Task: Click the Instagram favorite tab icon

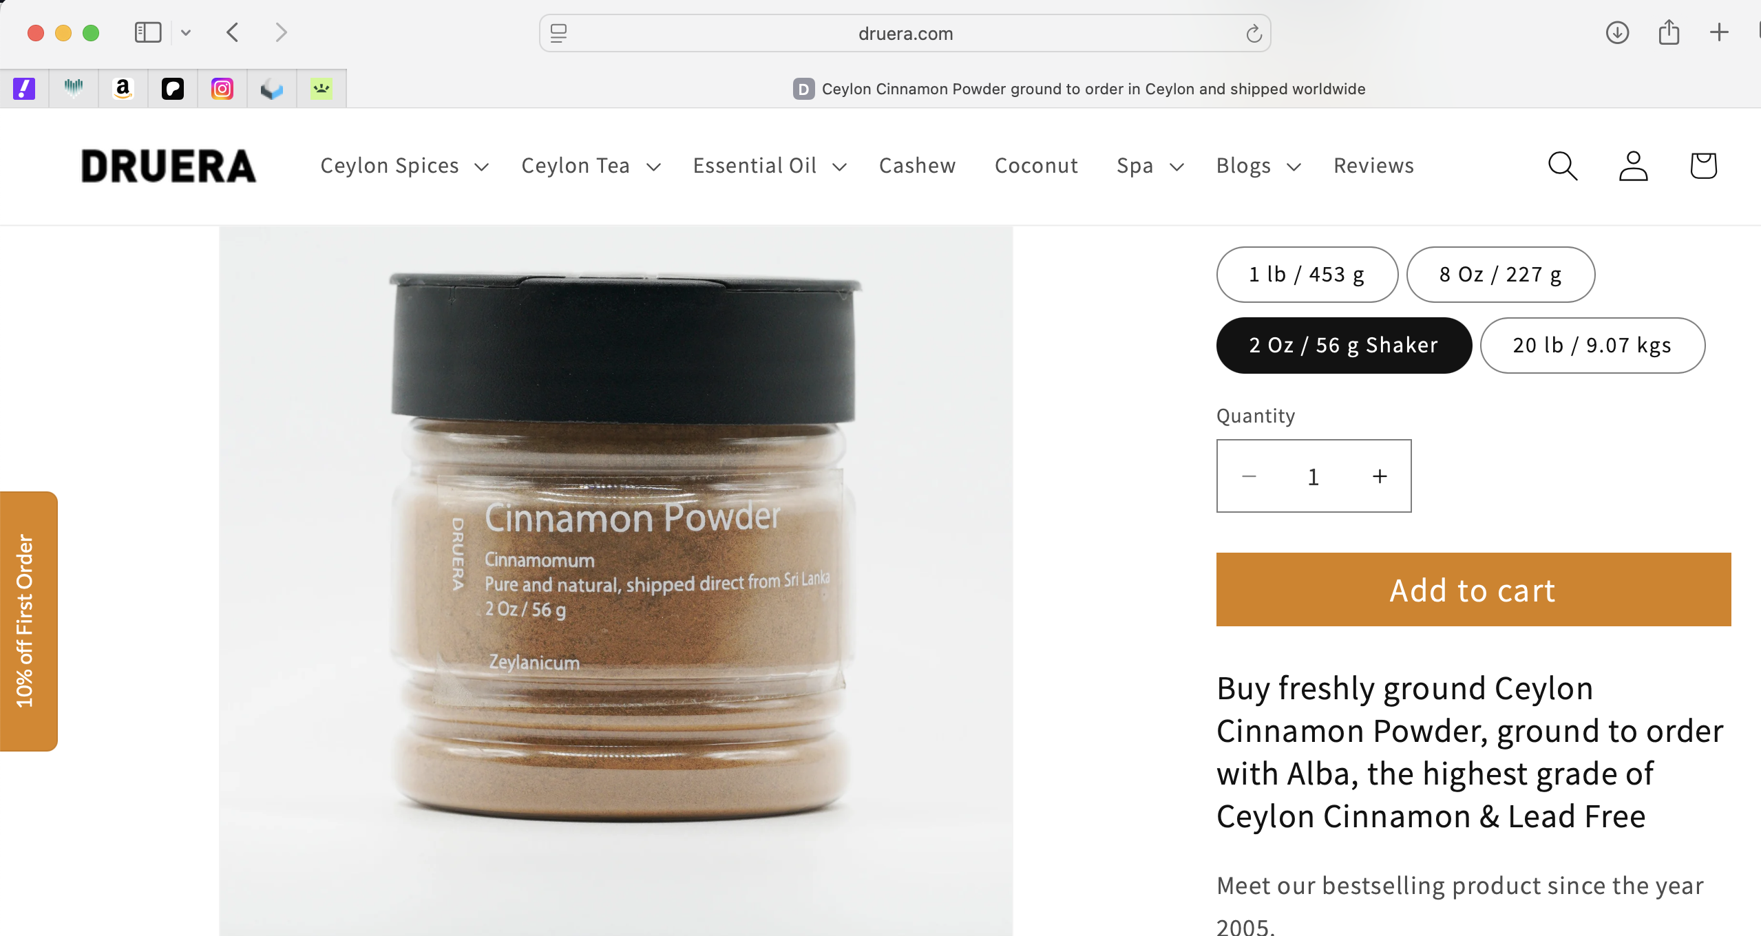Action: (x=222, y=89)
